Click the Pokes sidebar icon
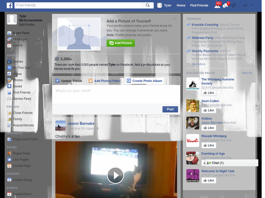The width and height of the screenshot is (265, 198). [x=9, y=74]
